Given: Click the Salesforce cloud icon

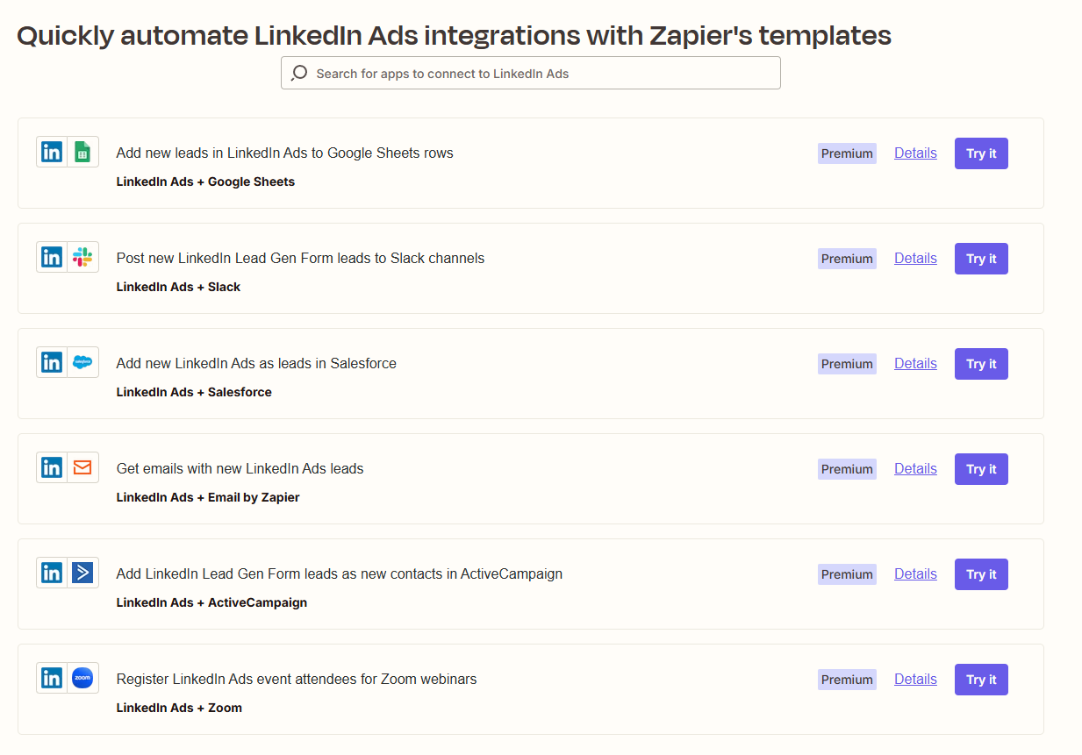Looking at the screenshot, I should pyautogui.click(x=82, y=363).
